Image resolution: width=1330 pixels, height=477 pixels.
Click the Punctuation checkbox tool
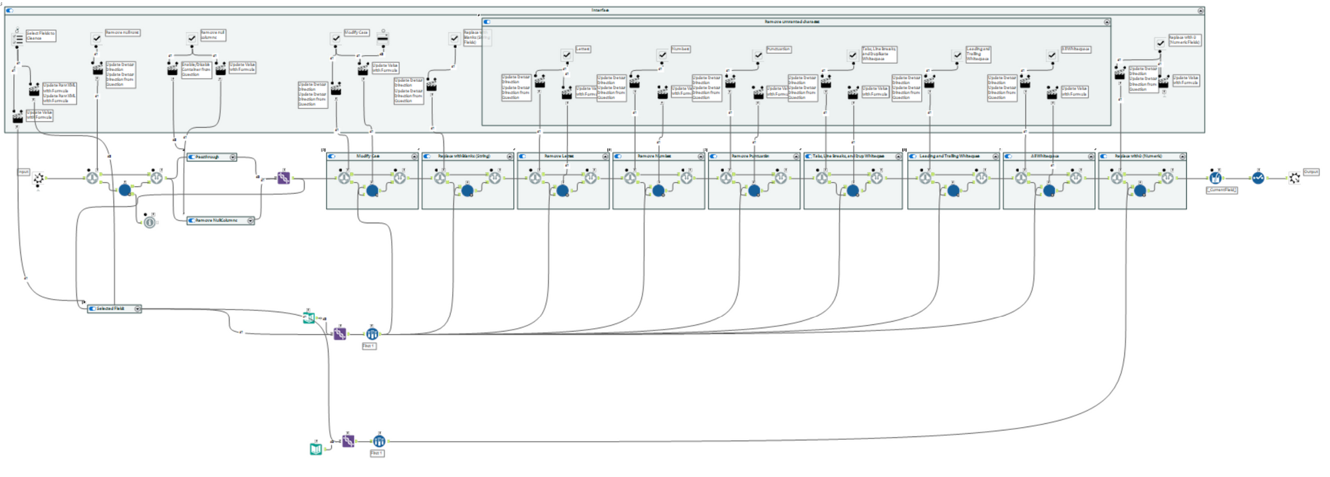(758, 55)
